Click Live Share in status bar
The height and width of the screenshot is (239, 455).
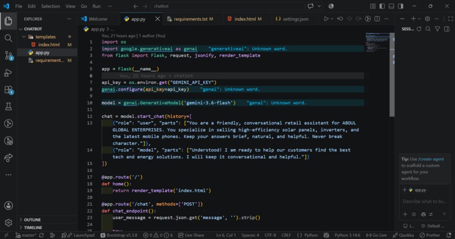191,235
